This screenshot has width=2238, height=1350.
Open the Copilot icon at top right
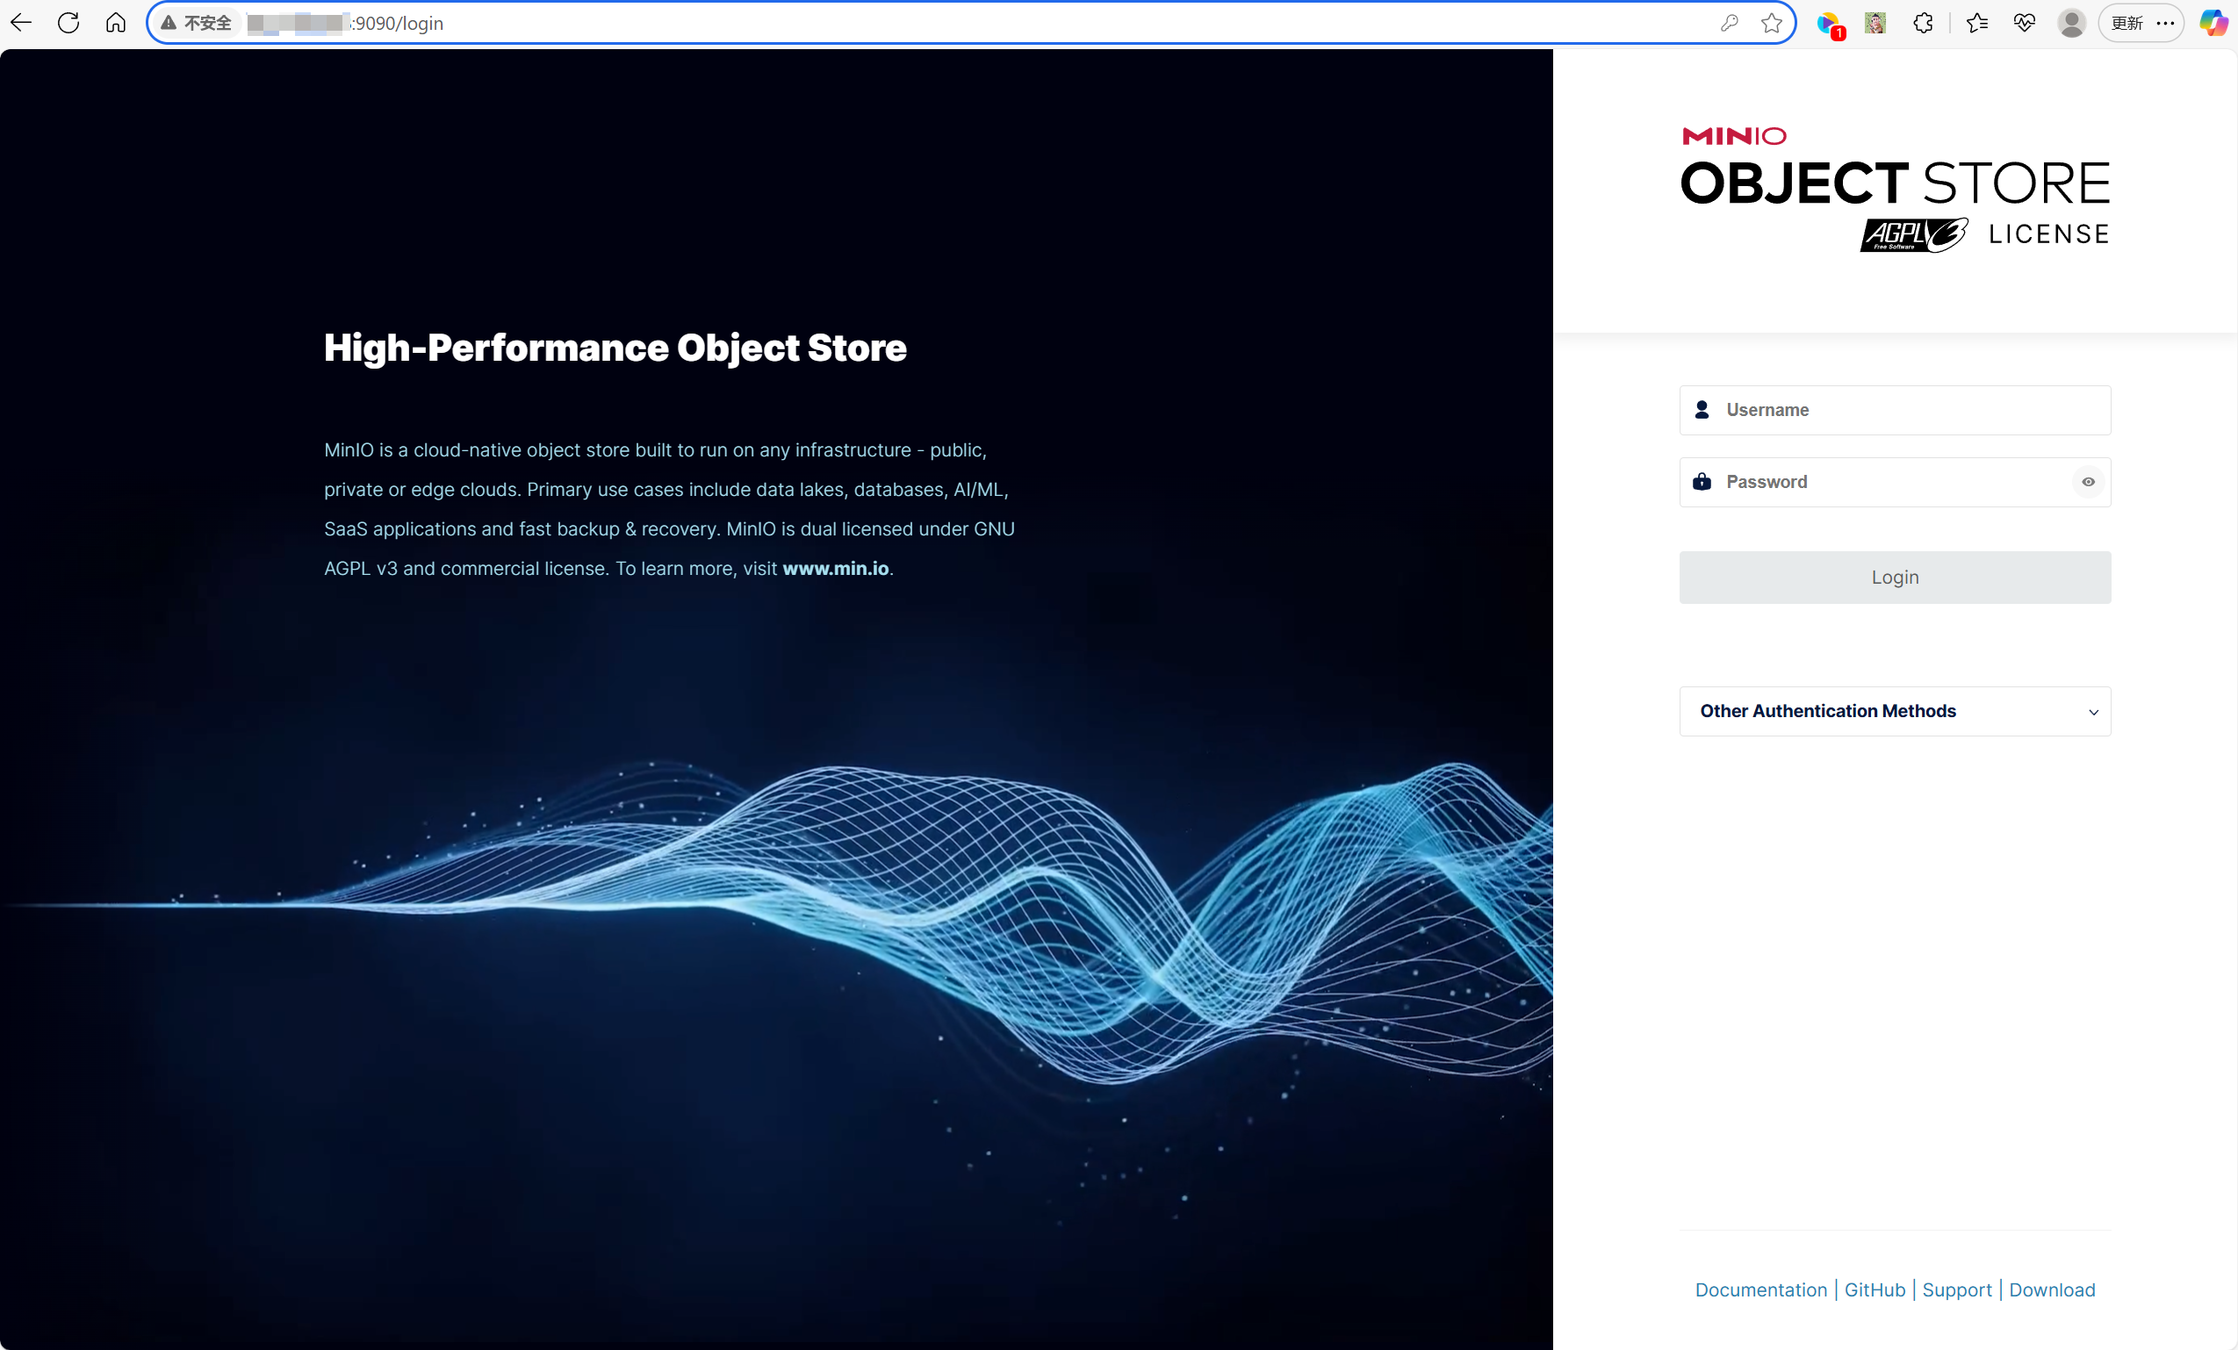click(2213, 23)
